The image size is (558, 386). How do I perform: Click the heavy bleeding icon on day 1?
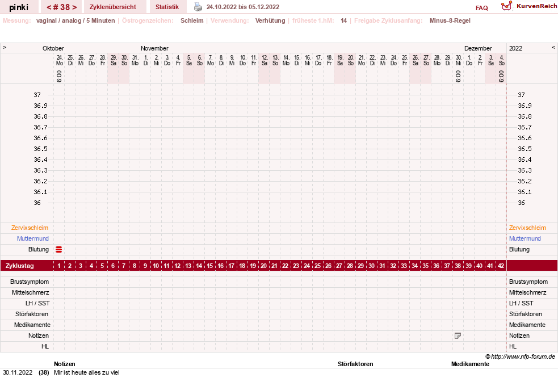58,249
